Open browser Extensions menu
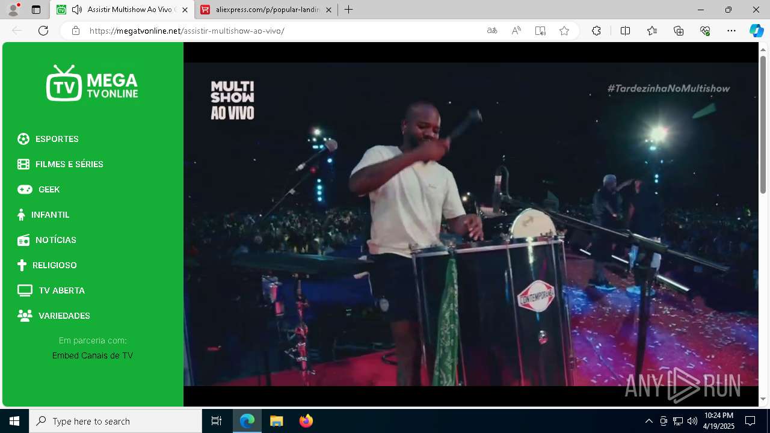The image size is (770, 433). click(596, 31)
